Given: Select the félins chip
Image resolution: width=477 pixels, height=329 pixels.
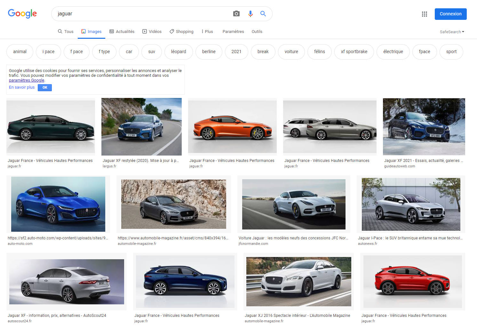Looking at the screenshot, I should pos(320,52).
